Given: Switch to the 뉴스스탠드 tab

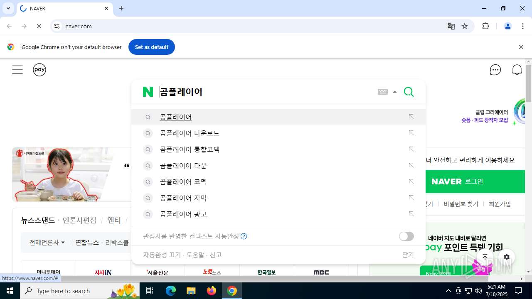Looking at the screenshot, I should [38, 221].
